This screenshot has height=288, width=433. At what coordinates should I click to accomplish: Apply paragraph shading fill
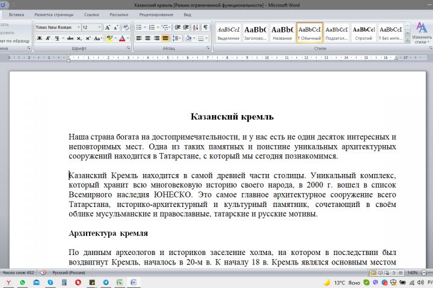(x=188, y=38)
